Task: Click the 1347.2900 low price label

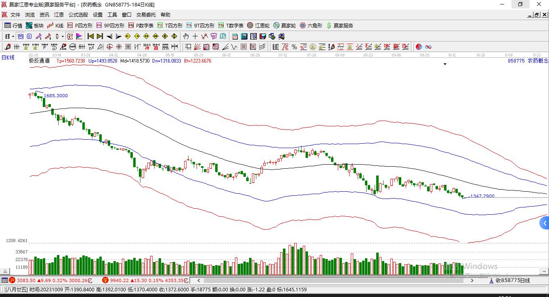Action: 482,196
